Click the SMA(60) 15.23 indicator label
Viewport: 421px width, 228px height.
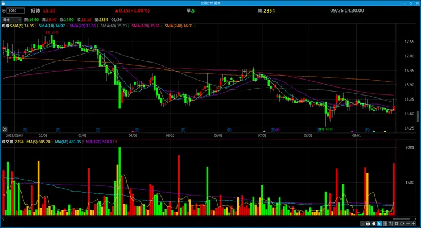click(x=115, y=26)
